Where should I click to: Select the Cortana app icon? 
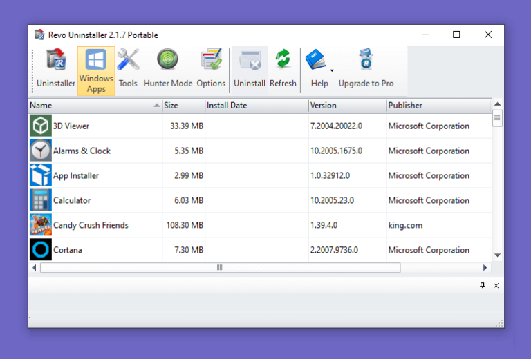[x=41, y=249]
